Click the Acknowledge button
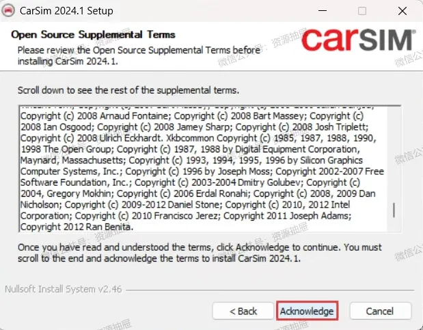423x330 pixels. 307,311
